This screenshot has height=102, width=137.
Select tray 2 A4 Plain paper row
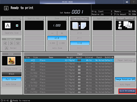(x=69, y=63)
